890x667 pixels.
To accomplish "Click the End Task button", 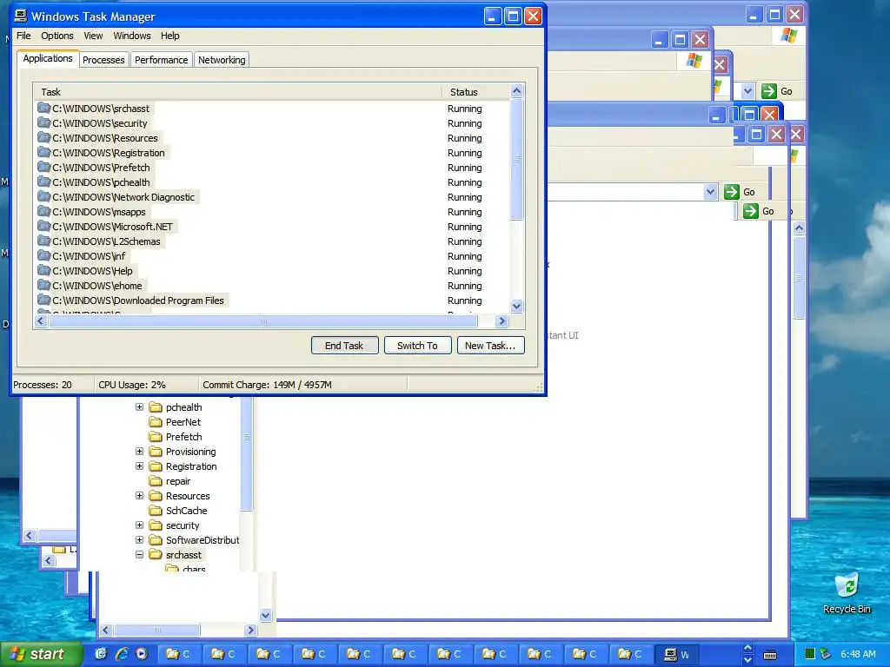I will pos(344,346).
